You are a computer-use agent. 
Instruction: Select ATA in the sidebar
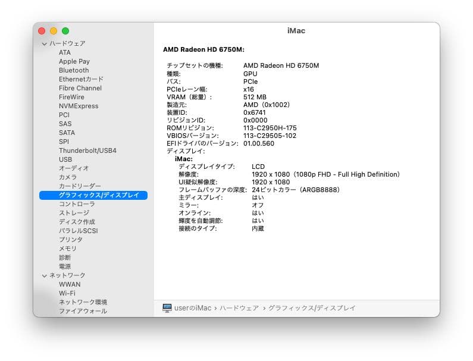[x=65, y=52]
